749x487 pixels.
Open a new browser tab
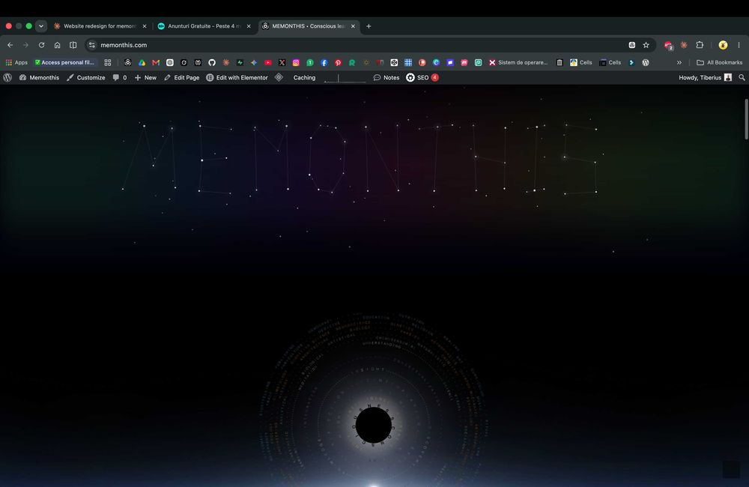pos(369,26)
